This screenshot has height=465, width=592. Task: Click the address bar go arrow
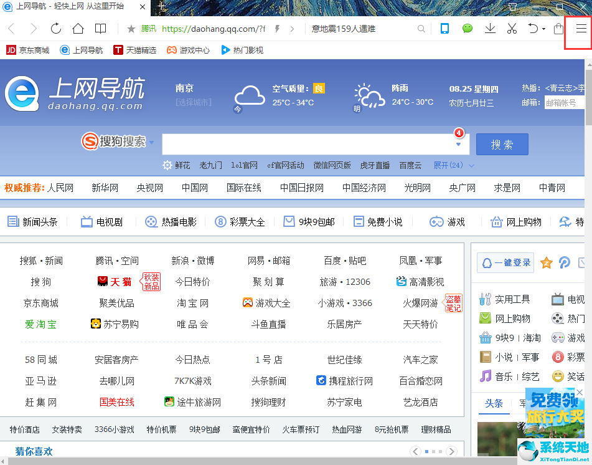[292, 29]
